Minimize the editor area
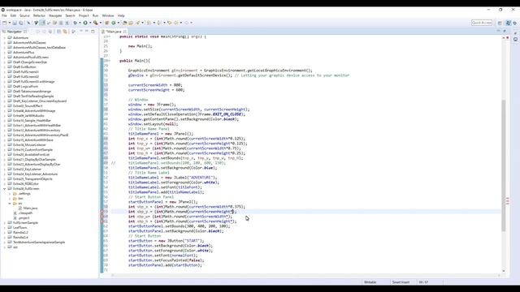 click(x=498, y=31)
